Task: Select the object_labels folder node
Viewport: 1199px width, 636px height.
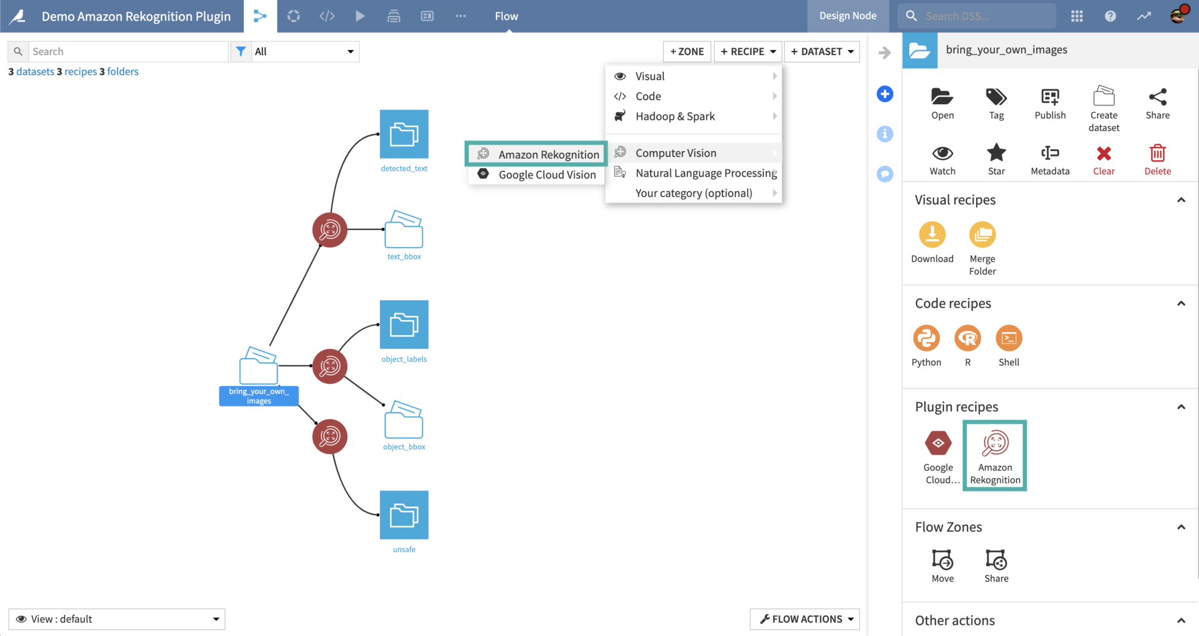Action: (404, 325)
